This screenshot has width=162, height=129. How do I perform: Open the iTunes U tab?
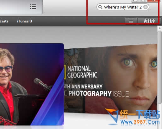pyautogui.click(x=25, y=21)
